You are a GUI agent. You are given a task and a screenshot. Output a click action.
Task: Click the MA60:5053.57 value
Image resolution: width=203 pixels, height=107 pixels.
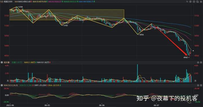point(70,2)
